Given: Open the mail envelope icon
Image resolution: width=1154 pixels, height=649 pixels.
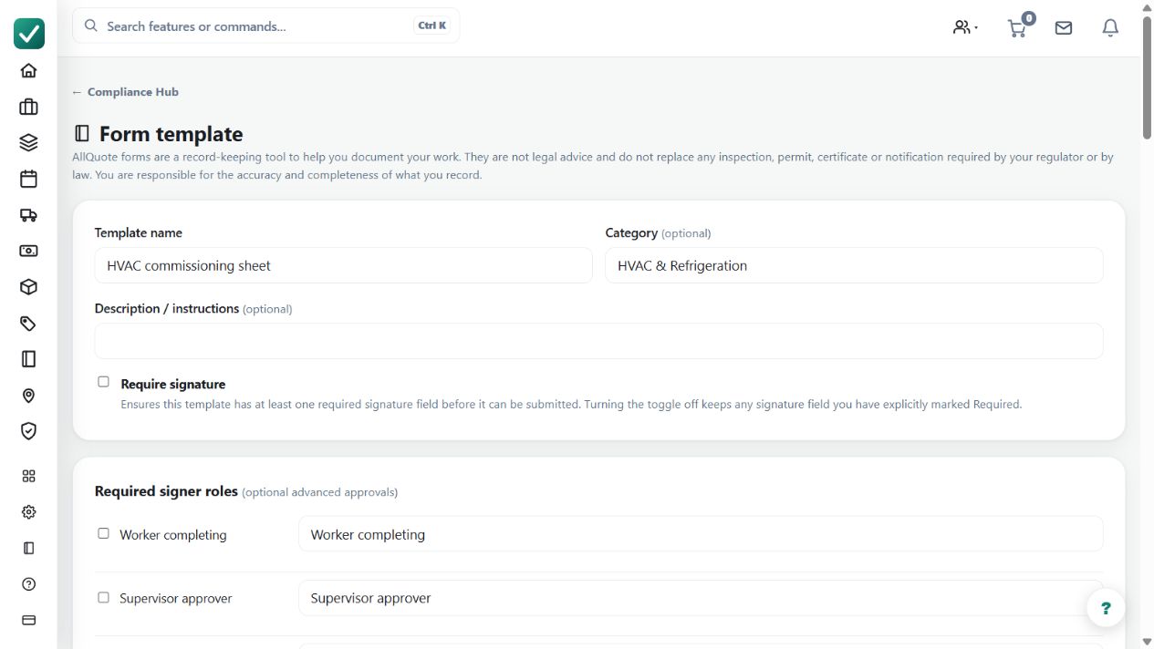Looking at the screenshot, I should [x=1064, y=28].
